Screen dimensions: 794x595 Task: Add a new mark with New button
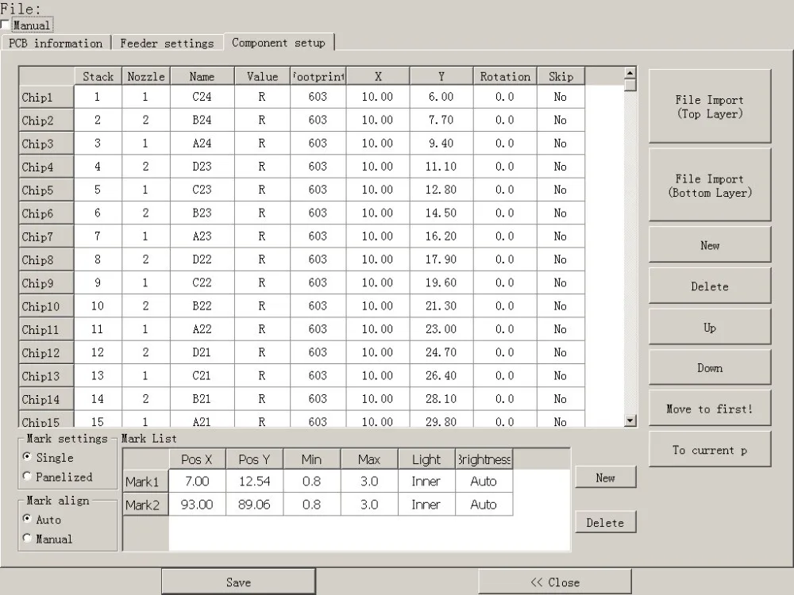pos(605,478)
